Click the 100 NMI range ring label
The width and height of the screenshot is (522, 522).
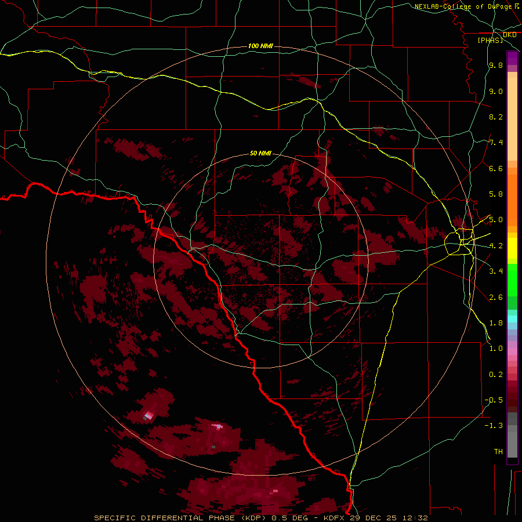[x=260, y=46]
